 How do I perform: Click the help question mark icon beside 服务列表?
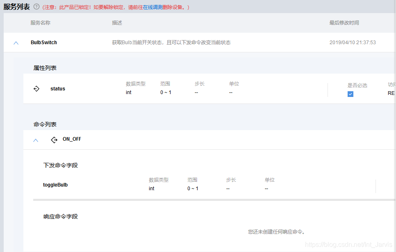(36, 7)
